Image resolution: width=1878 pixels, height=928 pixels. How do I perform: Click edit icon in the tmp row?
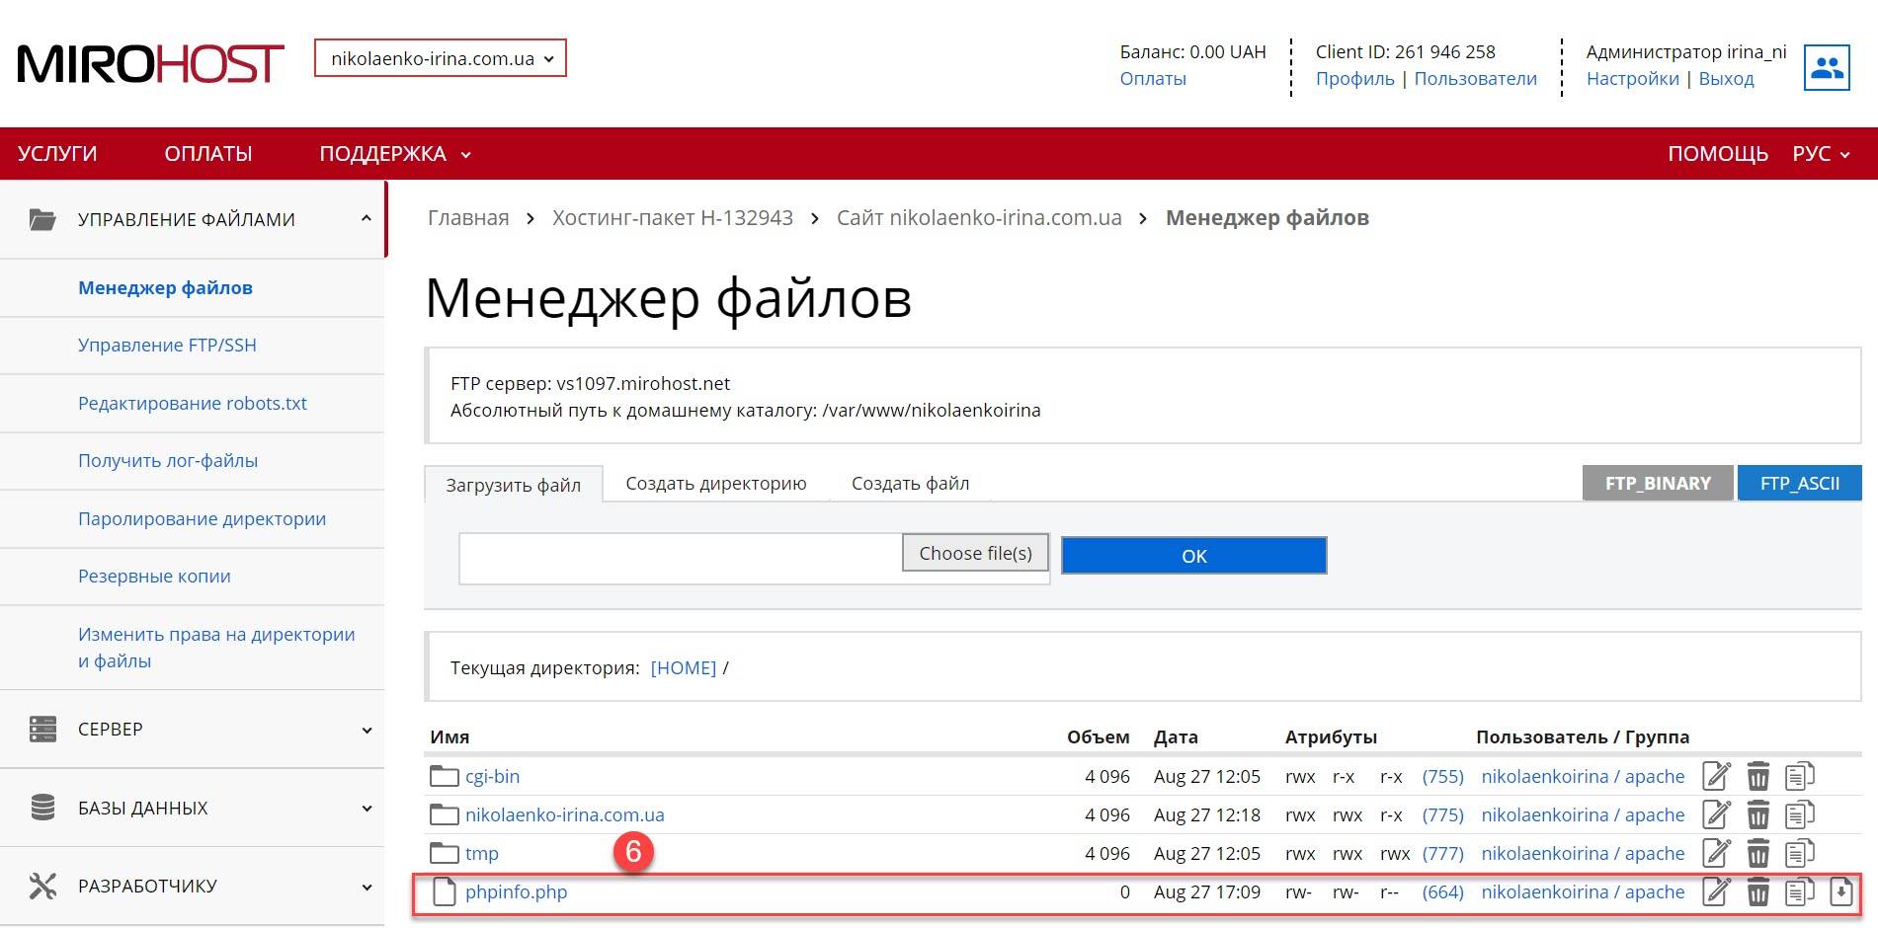(1717, 854)
